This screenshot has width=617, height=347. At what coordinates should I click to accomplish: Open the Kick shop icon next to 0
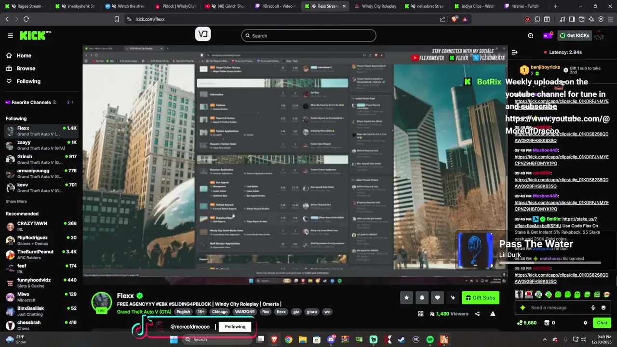547,323
